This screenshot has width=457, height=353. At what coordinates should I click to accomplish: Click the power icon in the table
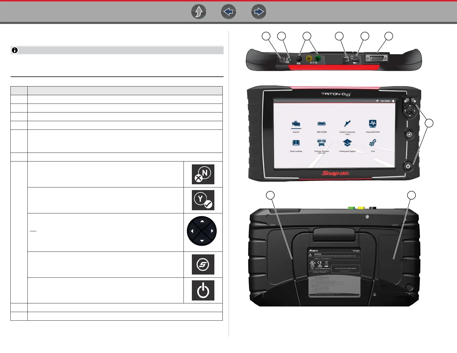point(203,290)
